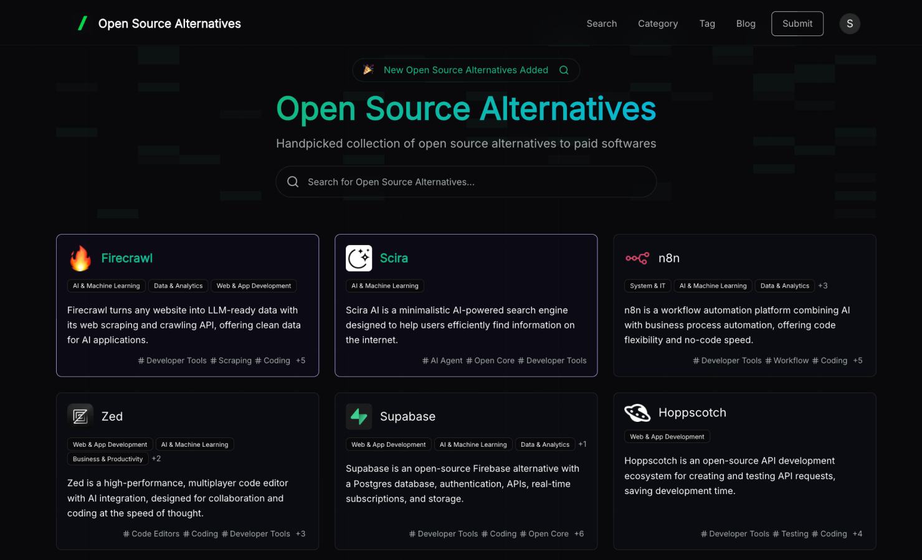Expand Zed's +2 more categories
The height and width of the screenshot is (560, 922).
[156, 459]
